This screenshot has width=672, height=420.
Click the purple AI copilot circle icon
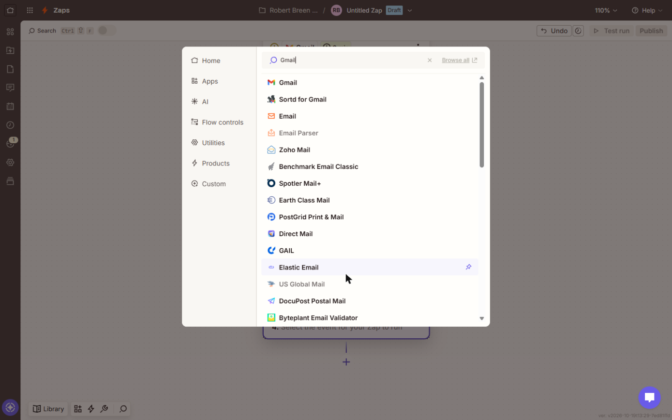click(10, 407)
